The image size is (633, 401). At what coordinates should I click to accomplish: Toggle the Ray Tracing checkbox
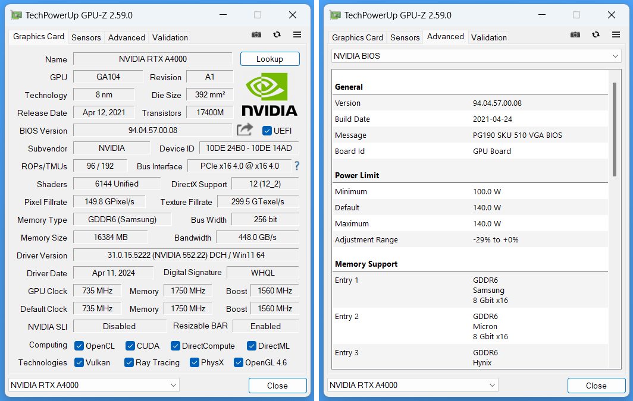tap(129, 362)
